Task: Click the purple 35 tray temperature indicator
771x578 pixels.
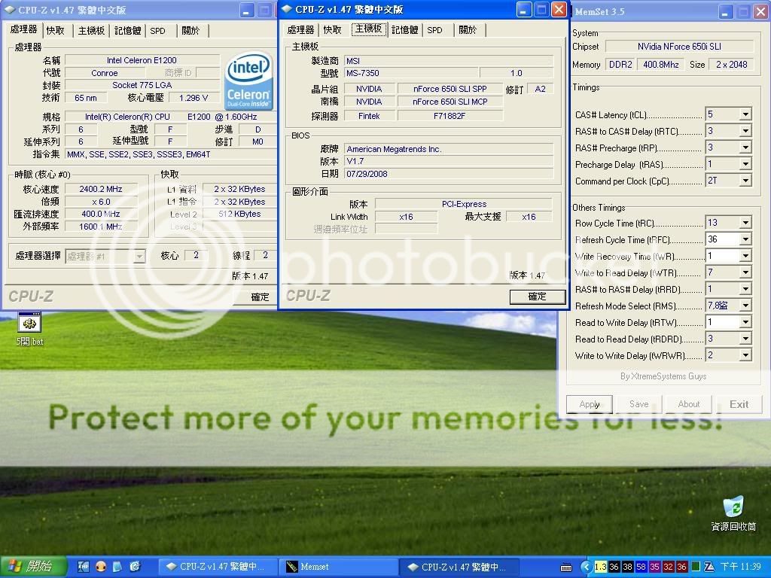Action: 654,567
